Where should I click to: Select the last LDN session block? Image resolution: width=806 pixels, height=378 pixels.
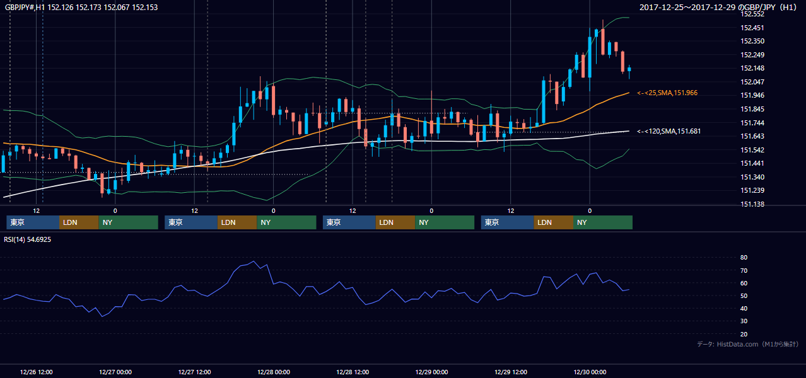point(554,222)
